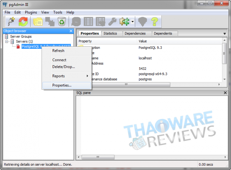Click the refresh arrows toolbar icon
Viewport: 231px width, 170px height.
point(23,22)
